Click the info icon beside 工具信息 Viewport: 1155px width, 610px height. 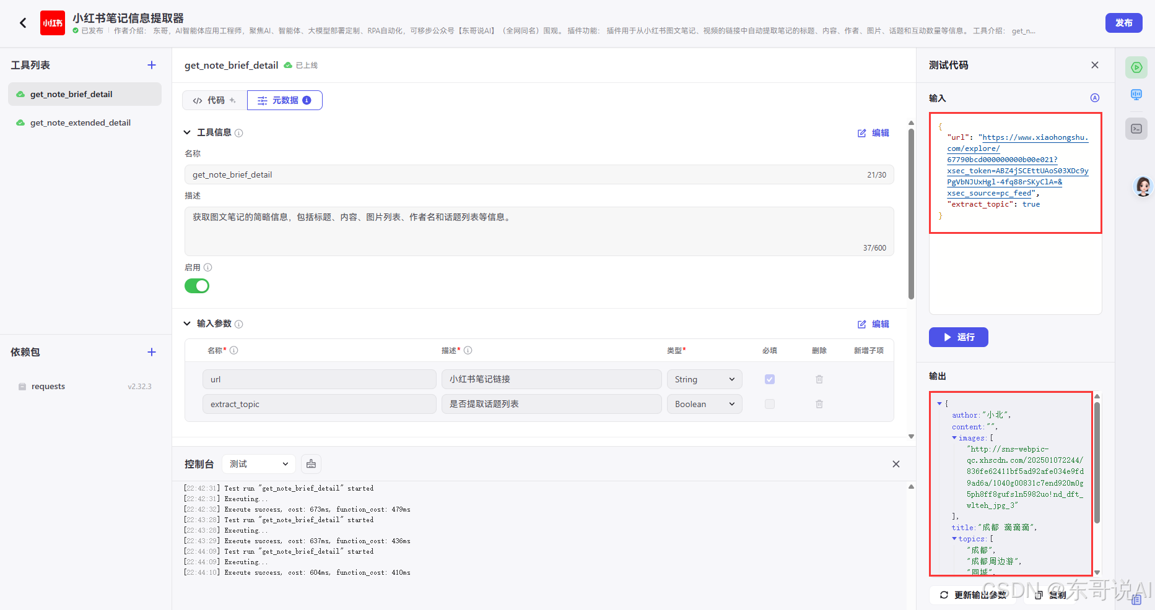pos(239,133)
